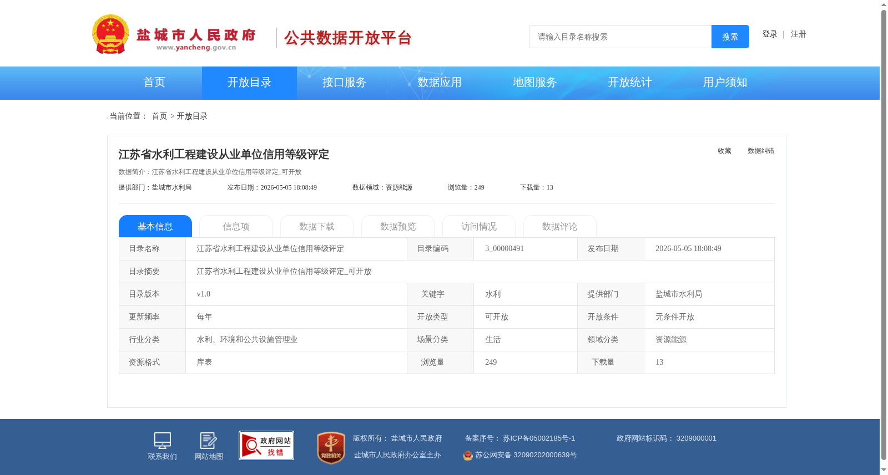This screenshot has width=888, height=475.
Task: Open 接口服务 navigation item
Action: coord(345,83)
